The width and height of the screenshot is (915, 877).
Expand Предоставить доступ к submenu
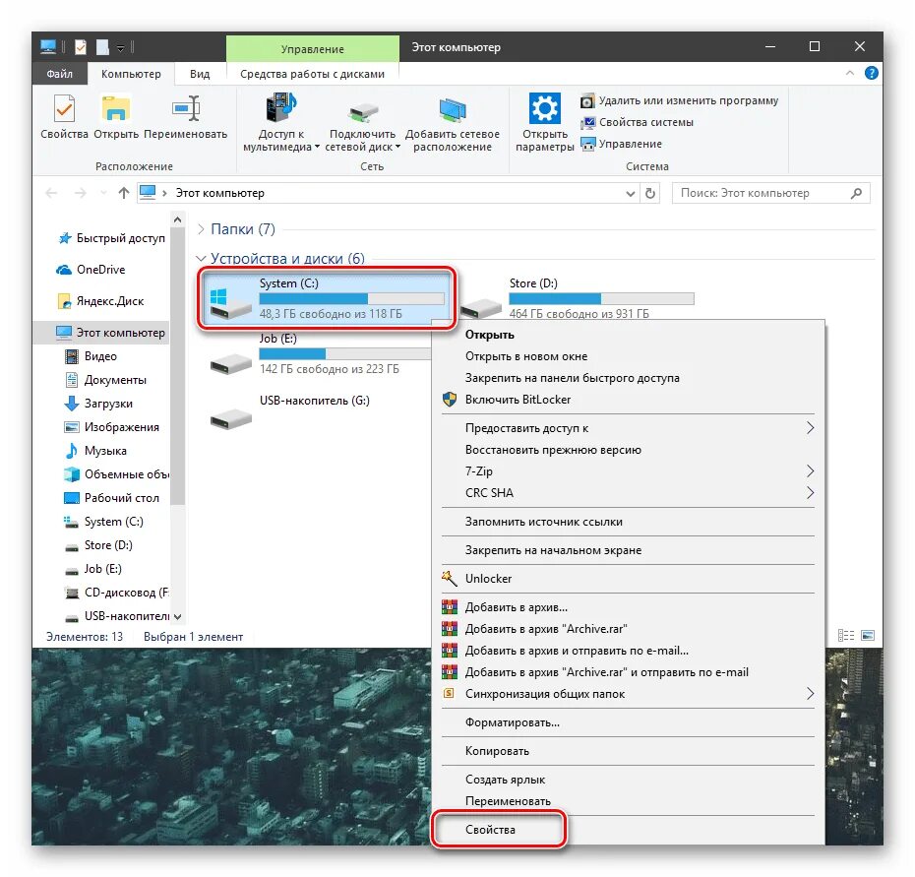628,428
